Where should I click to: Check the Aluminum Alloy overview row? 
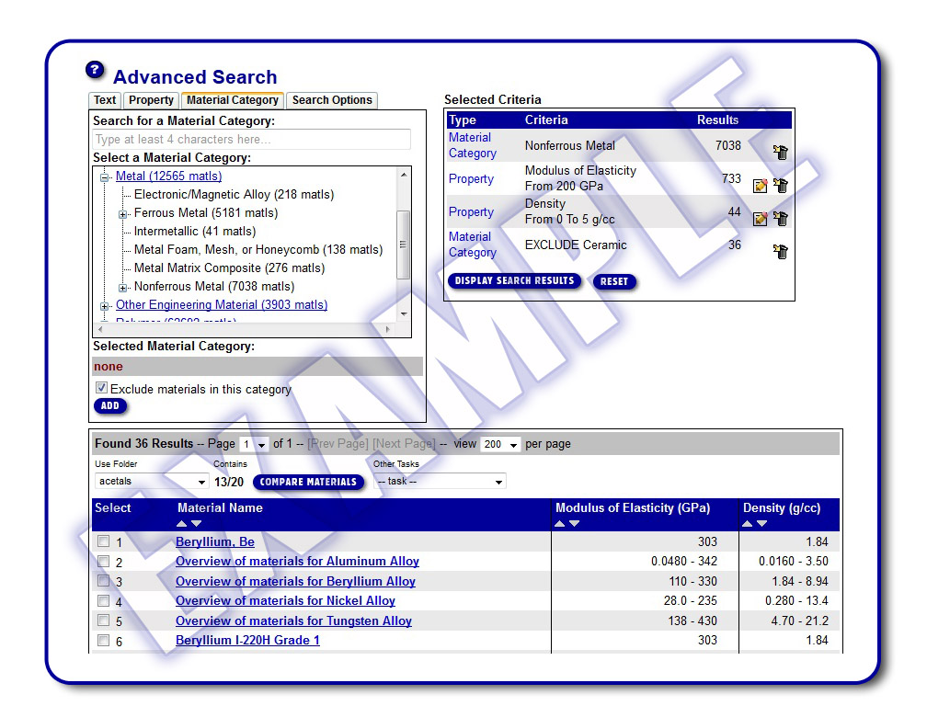click(x=103, y=562)
